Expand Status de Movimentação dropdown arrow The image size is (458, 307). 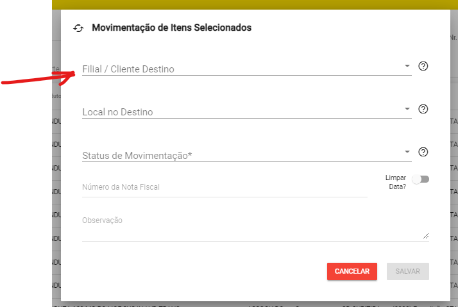pyautogui.click(x=407, y=152)
